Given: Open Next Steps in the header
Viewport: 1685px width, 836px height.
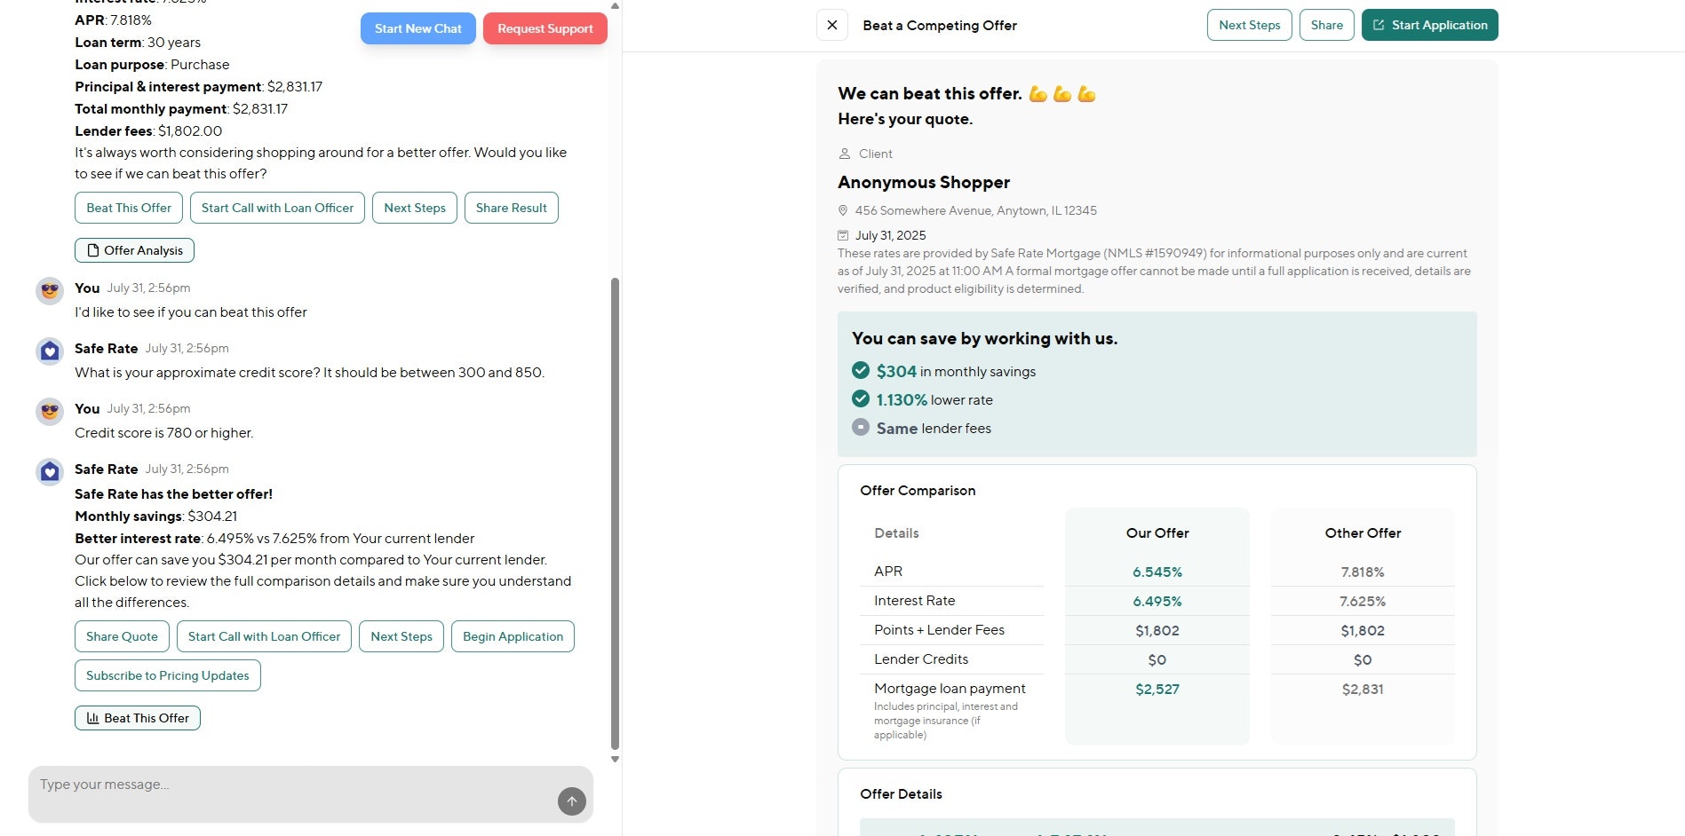Looking at the screenshot, I should tap(1249, 25).
